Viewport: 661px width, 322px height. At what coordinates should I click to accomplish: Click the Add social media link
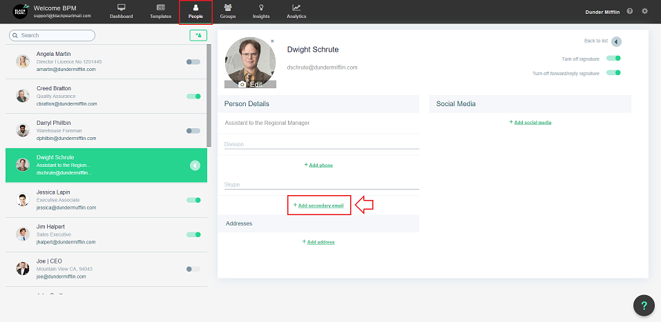(532, 122)
